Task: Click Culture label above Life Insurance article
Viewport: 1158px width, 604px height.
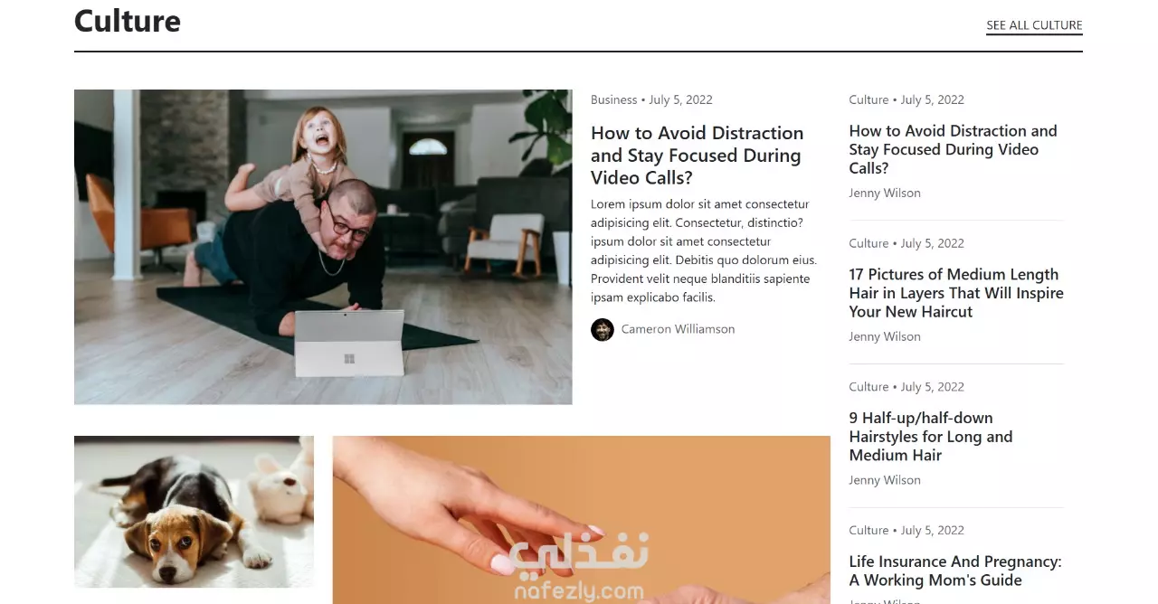Action: pos(868,530)
